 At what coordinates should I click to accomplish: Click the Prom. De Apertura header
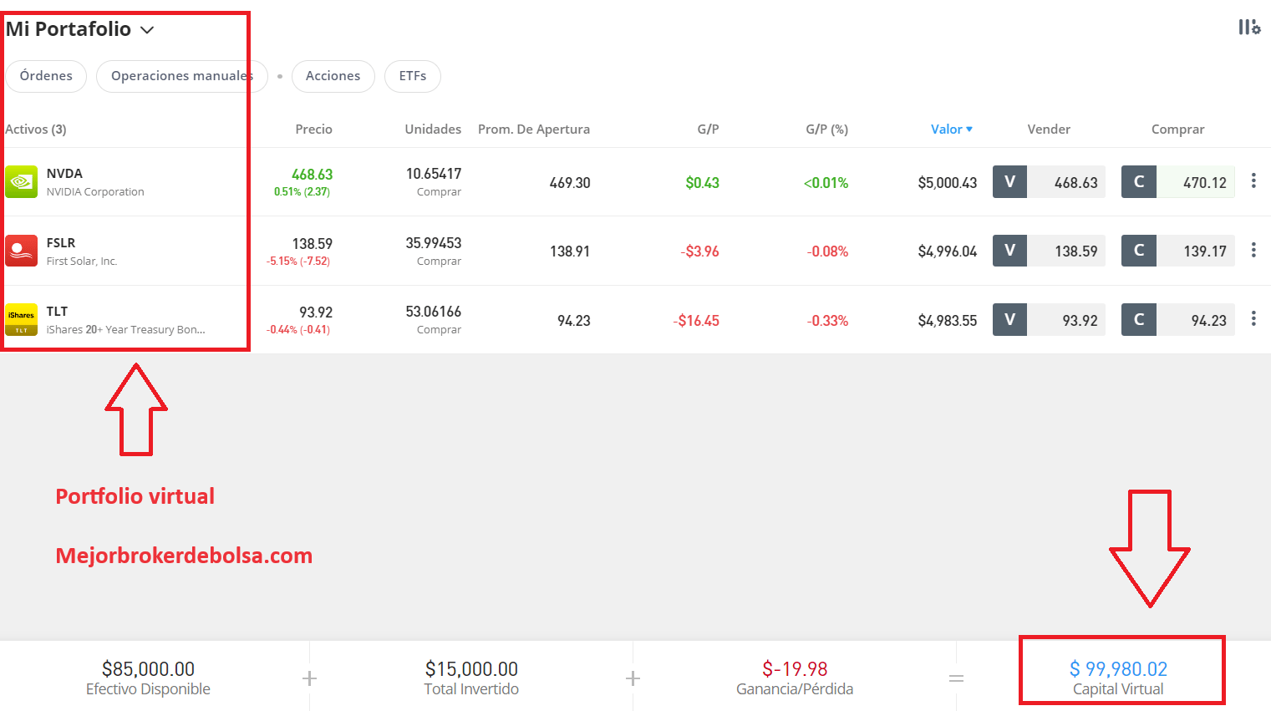click(534, 129)
